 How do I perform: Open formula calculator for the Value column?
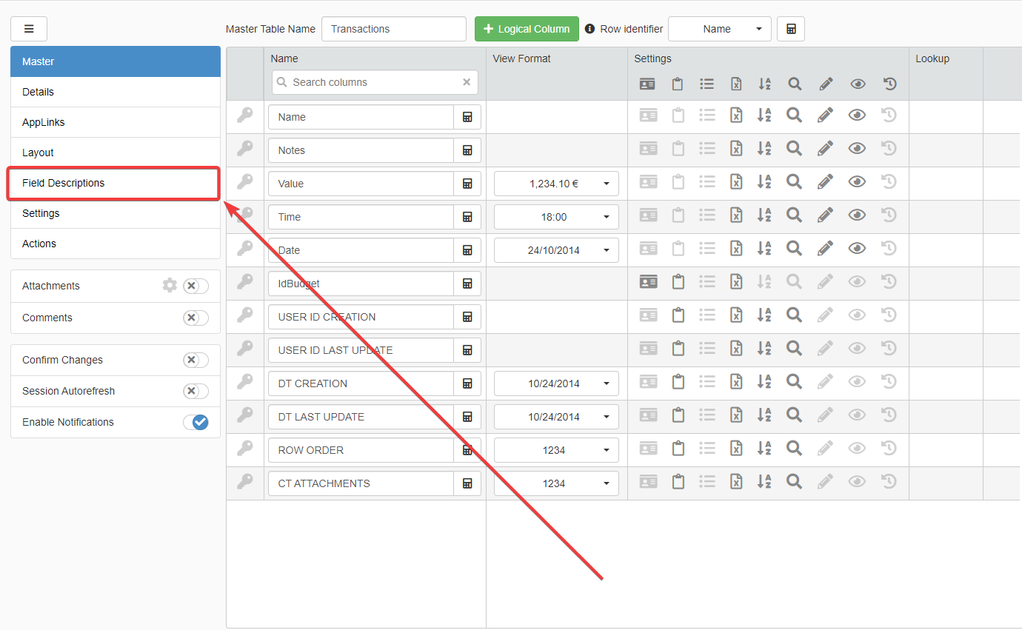click(x=467, y=184)
